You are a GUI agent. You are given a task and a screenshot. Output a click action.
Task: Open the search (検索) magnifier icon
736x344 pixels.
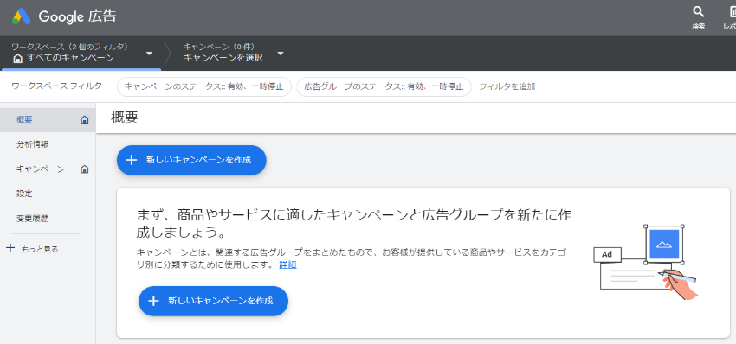699,12
